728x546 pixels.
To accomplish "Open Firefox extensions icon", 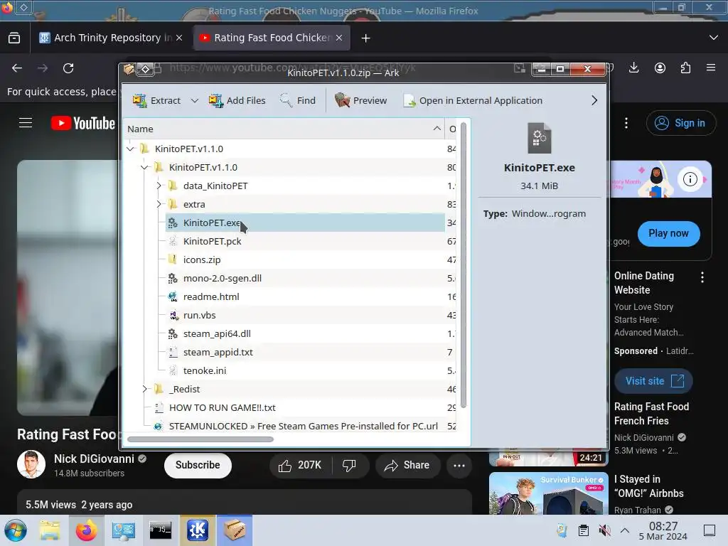I will pos(685,68).
